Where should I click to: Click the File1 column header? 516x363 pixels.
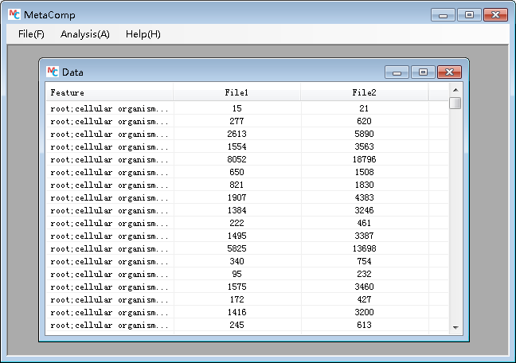coord(236,93)
